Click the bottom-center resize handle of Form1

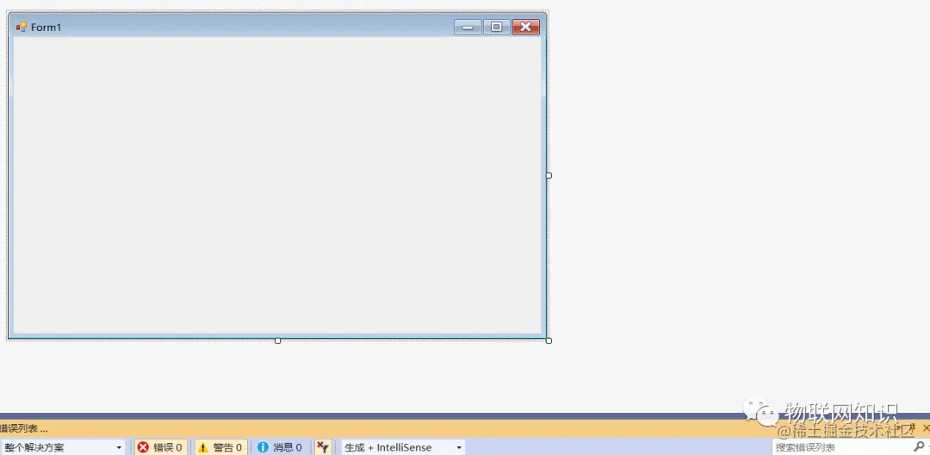(x=277, y=341)
